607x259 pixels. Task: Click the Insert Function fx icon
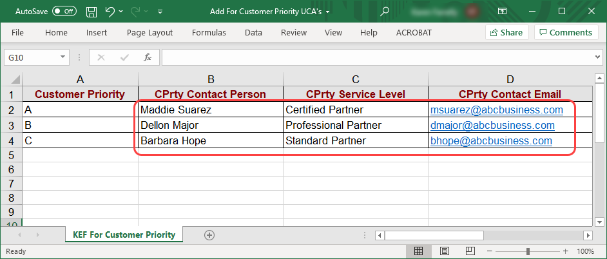[x=147, y=57]
